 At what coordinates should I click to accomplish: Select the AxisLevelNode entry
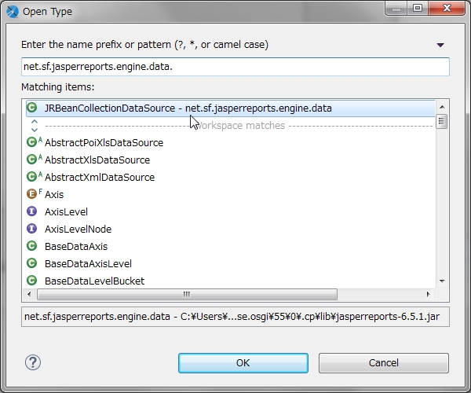click(x=78, y=230)
